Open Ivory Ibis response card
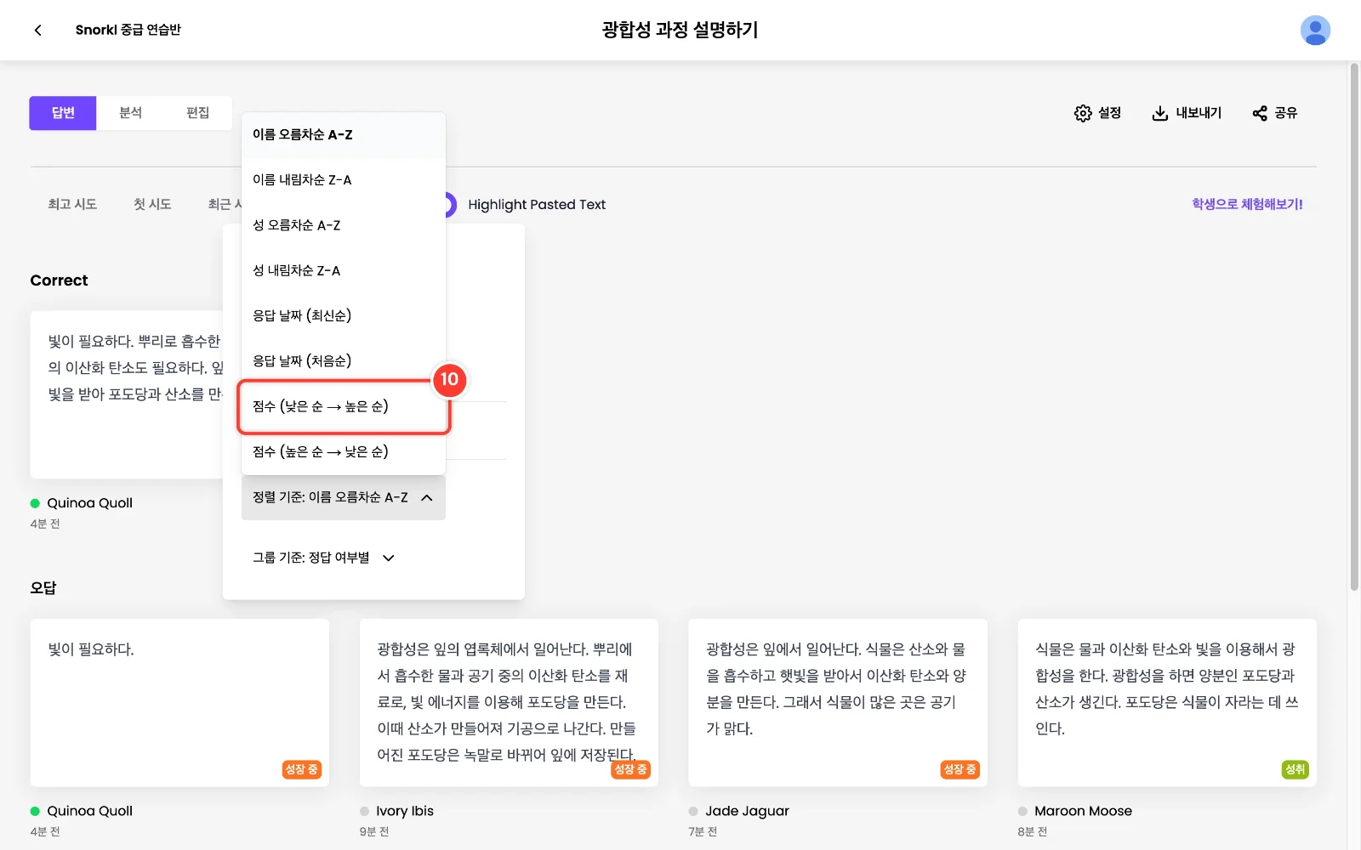 (509, 702)
